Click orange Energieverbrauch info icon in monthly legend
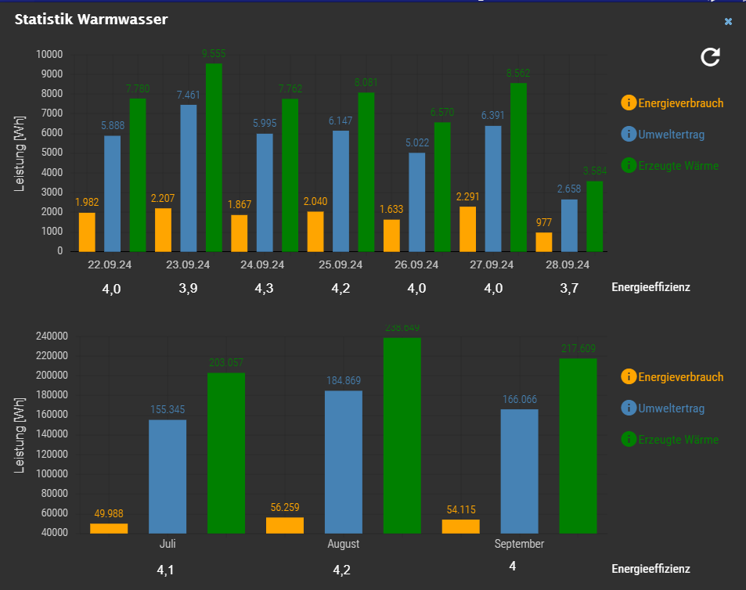Screen dimensions: 746x590 tap(629, 376)
